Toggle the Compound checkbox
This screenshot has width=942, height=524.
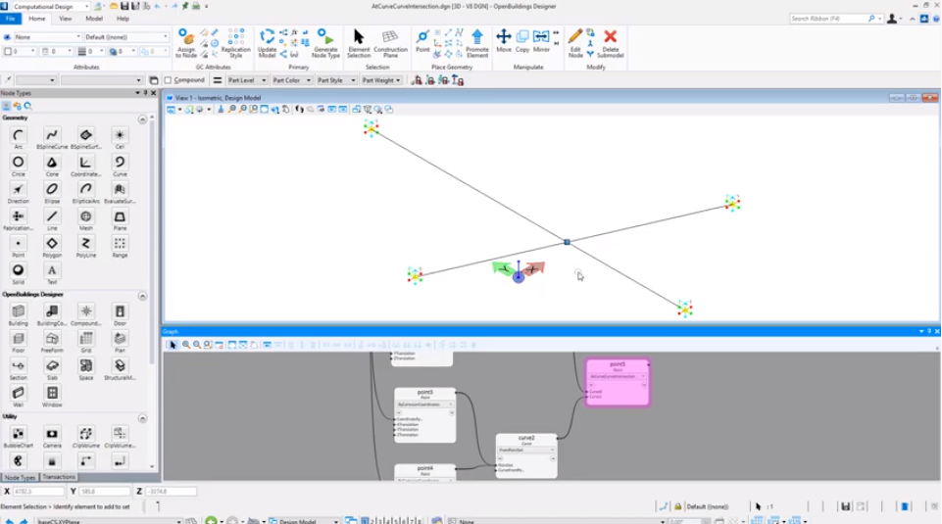click(x=168, y=80)
